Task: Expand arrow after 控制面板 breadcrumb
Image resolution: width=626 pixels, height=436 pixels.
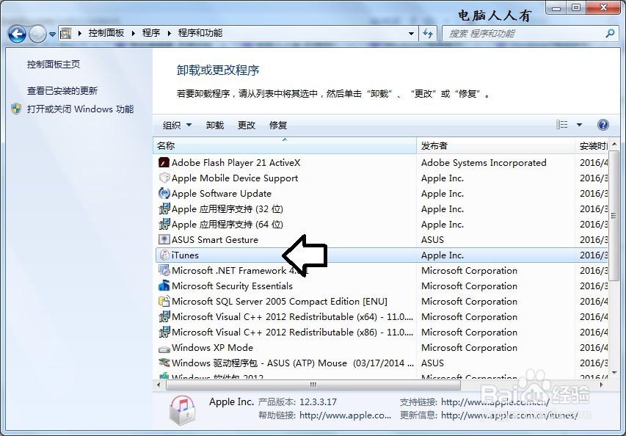Action: click(134, 34)
